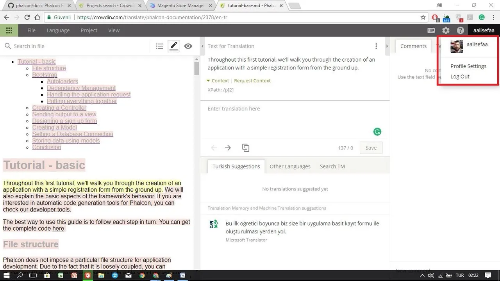Switch to the Projects search Crowdin browser tab
The image size is (500, 281).
coord(111,5)
